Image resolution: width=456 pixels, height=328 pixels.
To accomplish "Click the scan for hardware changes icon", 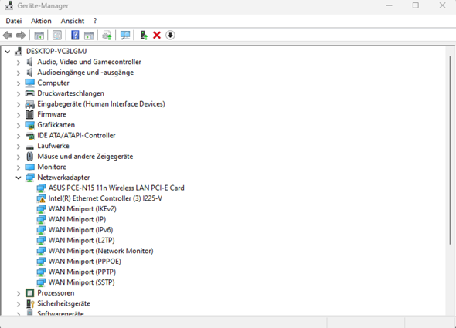I will click(125, 36).
